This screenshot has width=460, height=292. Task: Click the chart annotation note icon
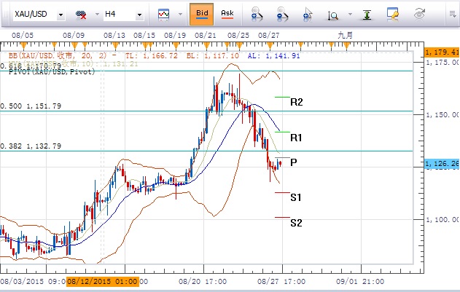(x=392, y=14)
